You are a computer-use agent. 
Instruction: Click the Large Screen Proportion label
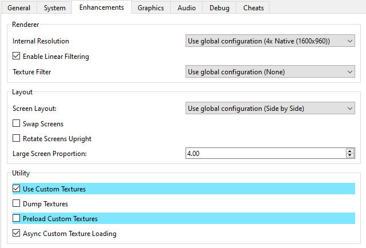pyautogui.click(x=50, y=154)
